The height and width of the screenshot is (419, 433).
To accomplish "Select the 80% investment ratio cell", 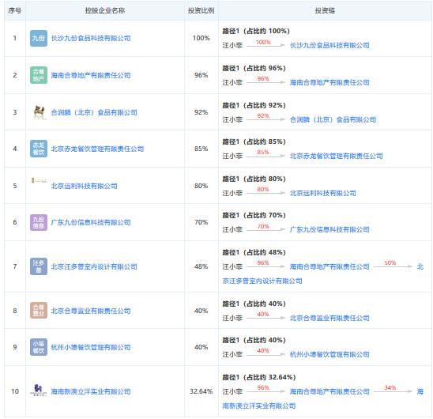I will click(201, 186).
